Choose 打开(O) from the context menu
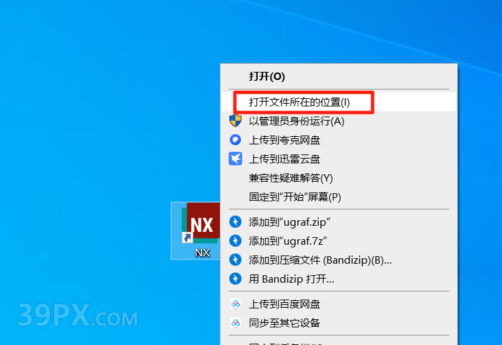The height and width of the screenshot is (345, 502). click(x=267, y=76)
